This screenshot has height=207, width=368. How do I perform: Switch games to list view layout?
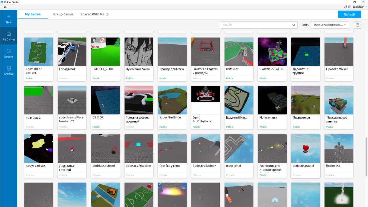pos(357,25)
